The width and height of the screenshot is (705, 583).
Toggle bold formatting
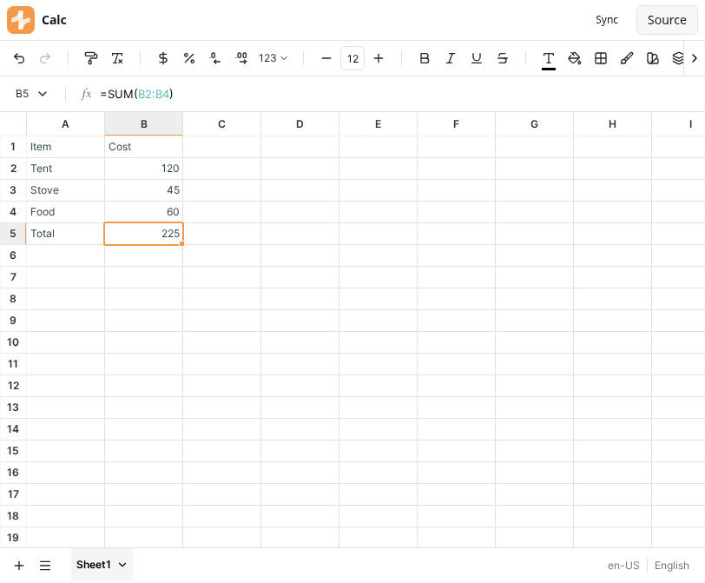425,58
